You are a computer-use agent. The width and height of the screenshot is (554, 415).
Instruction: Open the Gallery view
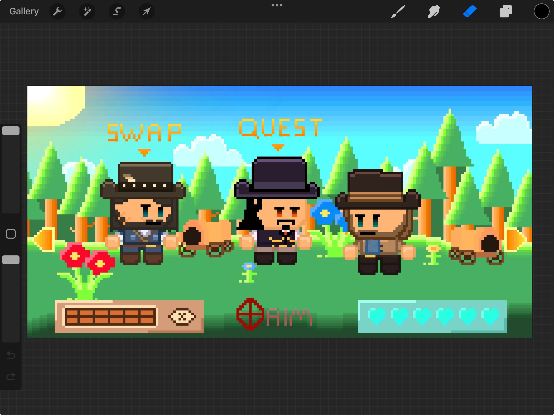[x=24, y=11]
